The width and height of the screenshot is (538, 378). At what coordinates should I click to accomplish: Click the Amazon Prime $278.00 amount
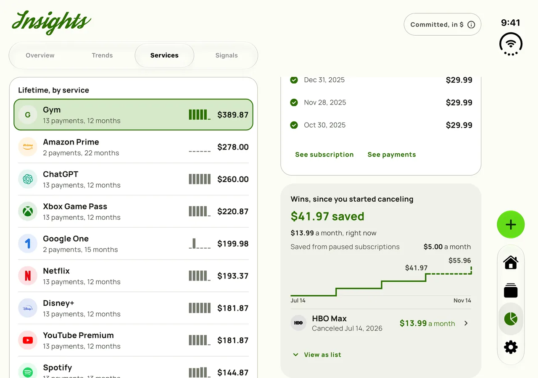(233, 147)
